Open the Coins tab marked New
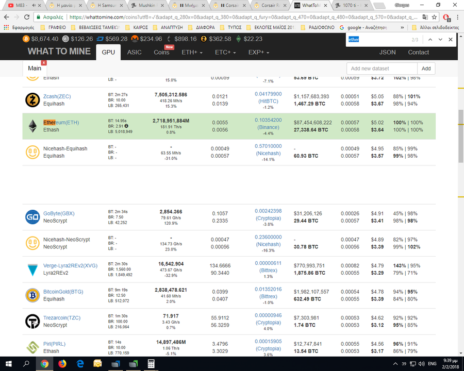The width and height of the screenshot is (464, 371). pyautogui.click(x=161, y=53)
